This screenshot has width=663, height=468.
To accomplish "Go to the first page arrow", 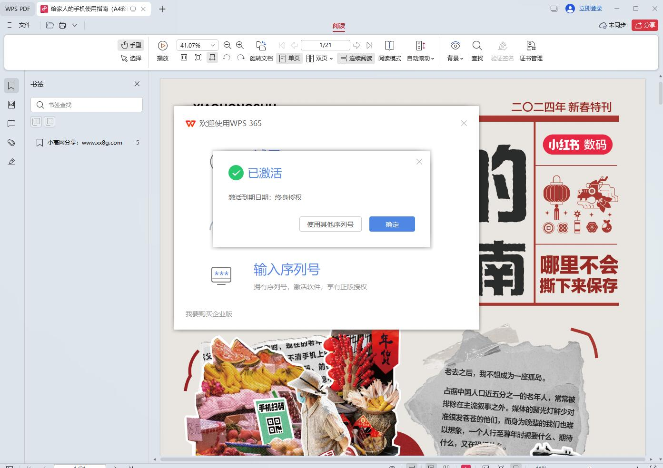I will pos(281,45).
